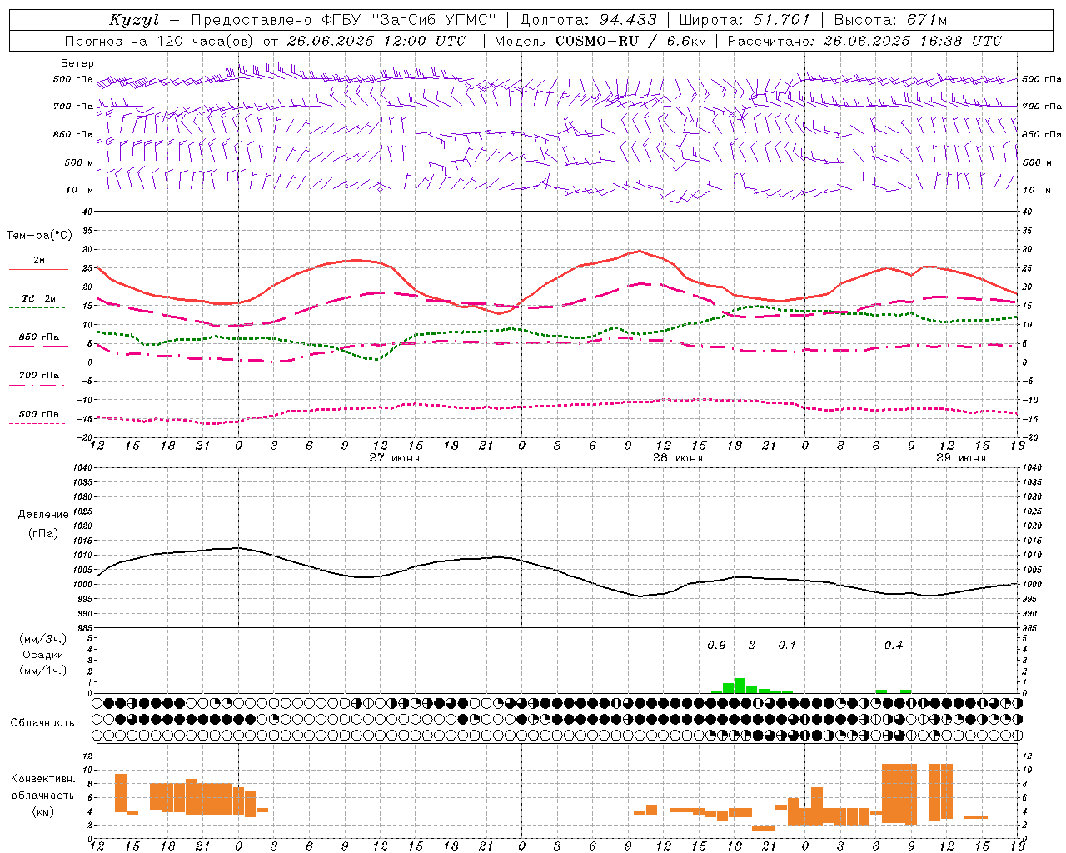Click the solid red 2м legend line

38,269
